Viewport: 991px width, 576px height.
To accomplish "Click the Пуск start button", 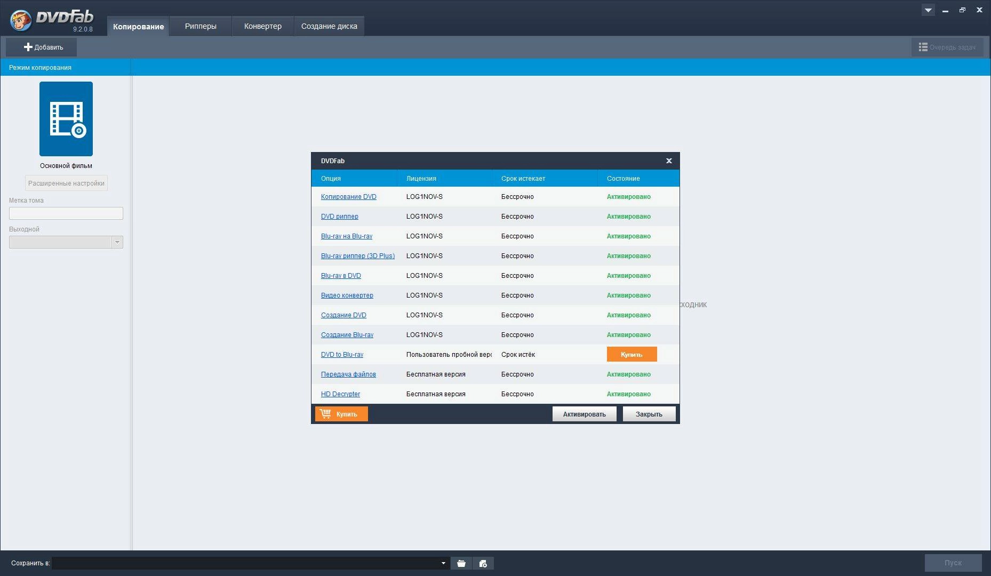I will [953, 563].
